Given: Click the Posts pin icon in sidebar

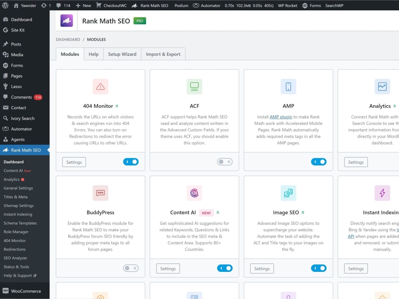Looking at the screenshot, I should point(6,44).
